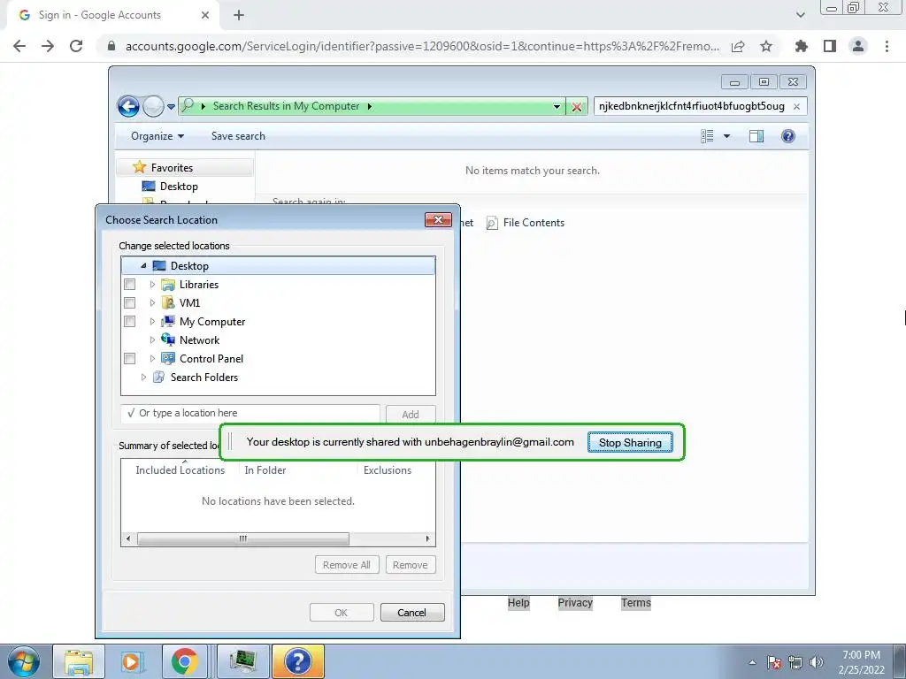Go forward in Chrome browser
The image size is (906, 679).
[x=48, y=46]
